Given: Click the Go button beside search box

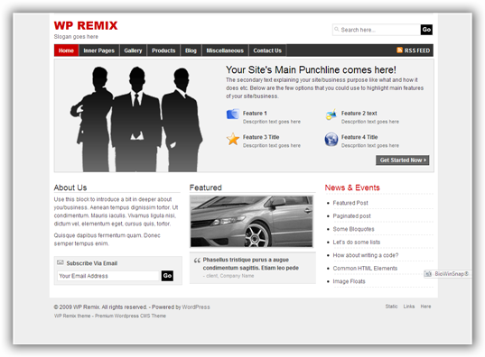Looking at the screenshot, I should click(x=426, y=30).
